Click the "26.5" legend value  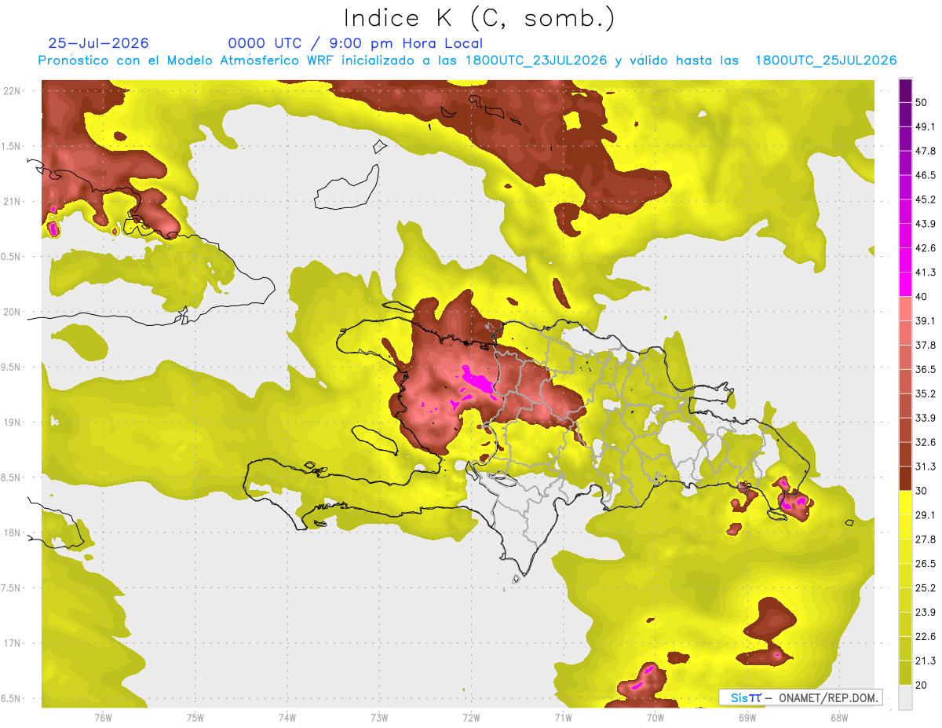926,564
